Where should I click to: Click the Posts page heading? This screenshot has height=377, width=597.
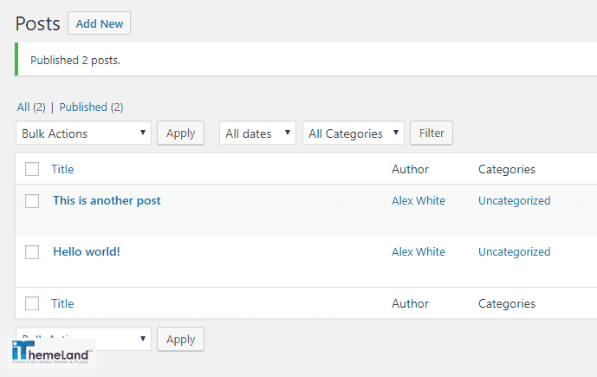point(38,23)
